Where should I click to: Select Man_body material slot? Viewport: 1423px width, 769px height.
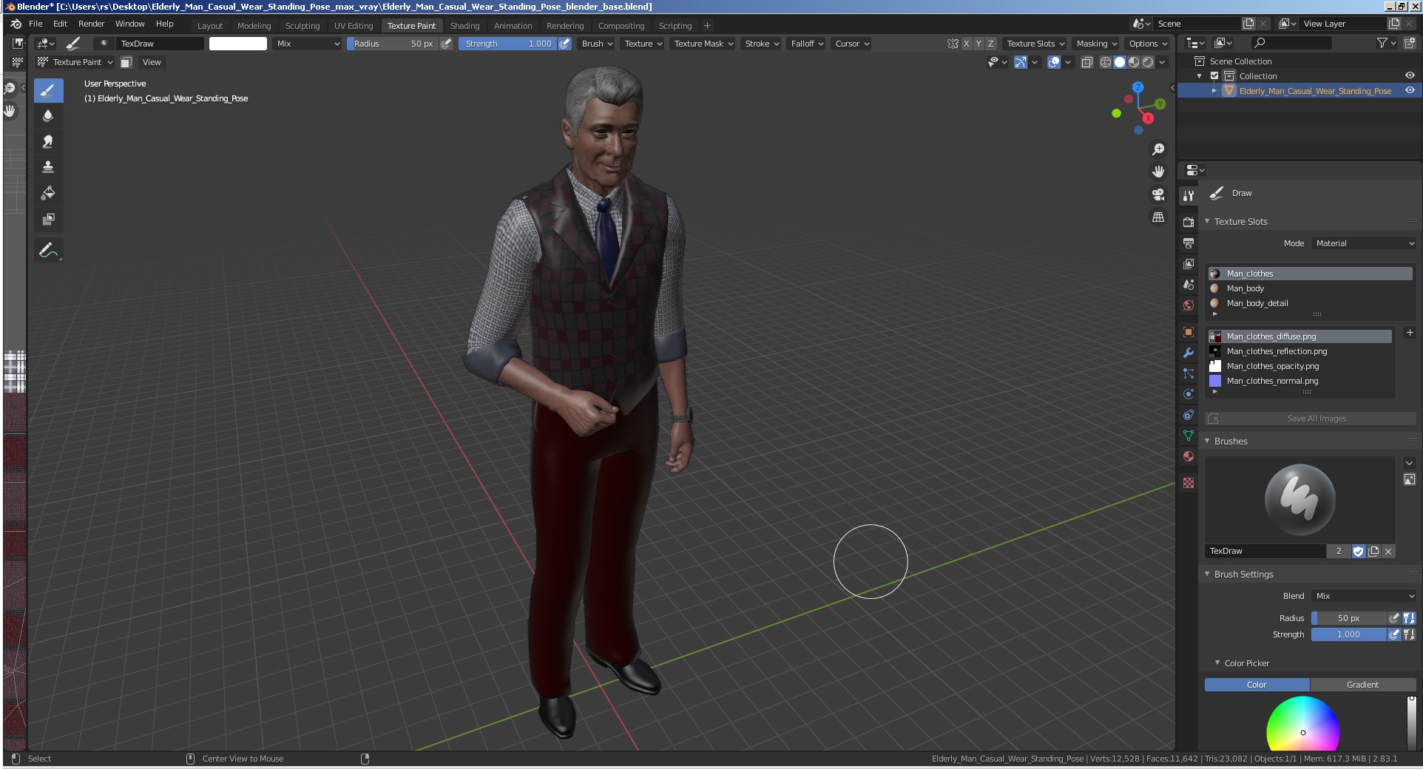click(1311, 288)
